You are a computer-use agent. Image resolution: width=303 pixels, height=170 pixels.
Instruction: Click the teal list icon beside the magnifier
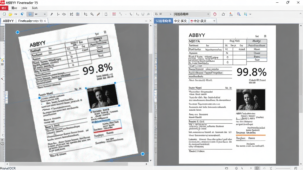click(x=245, y=14)
